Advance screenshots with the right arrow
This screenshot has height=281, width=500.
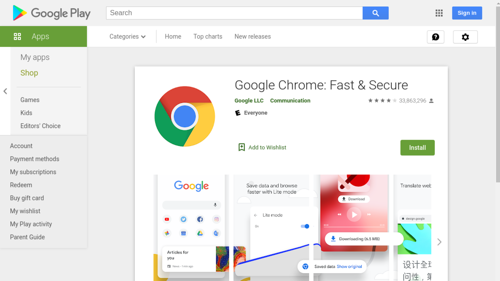439,242
